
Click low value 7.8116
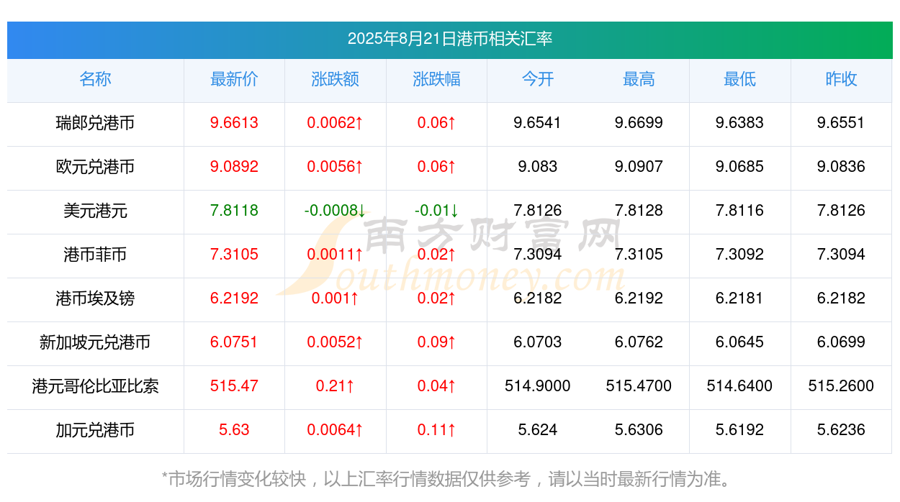[x=739, y=211]
